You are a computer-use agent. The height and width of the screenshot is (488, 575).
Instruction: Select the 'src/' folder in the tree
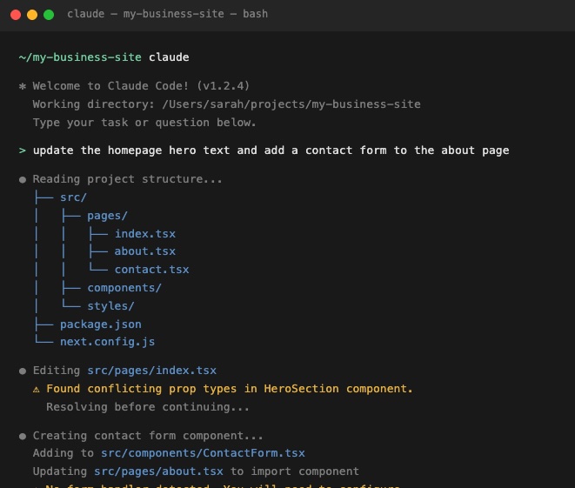click(x=73, y=197)
